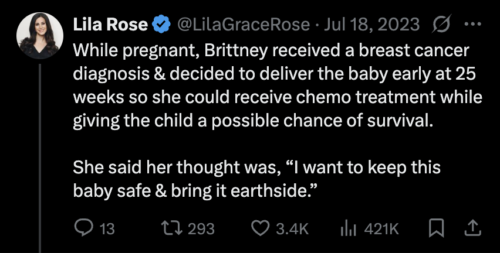Toggle the Bookmark icon
The image size is (500, 253).
436,228
